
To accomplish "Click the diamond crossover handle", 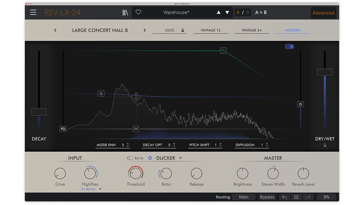I will (x=136, y=97).
